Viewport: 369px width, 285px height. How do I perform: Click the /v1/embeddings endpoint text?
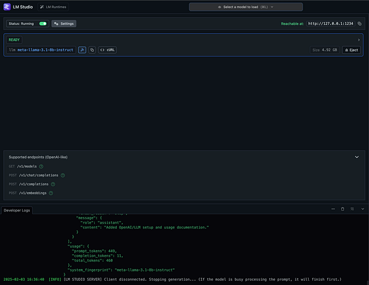[33, 193]
